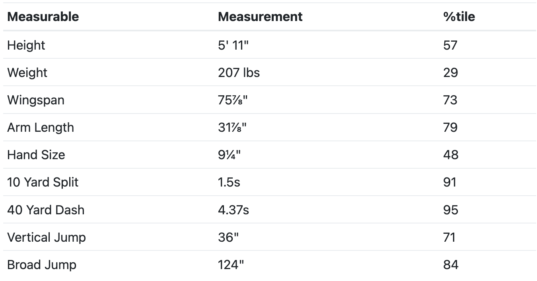Click the 1.5s split measurement

[x=229, y=182]
